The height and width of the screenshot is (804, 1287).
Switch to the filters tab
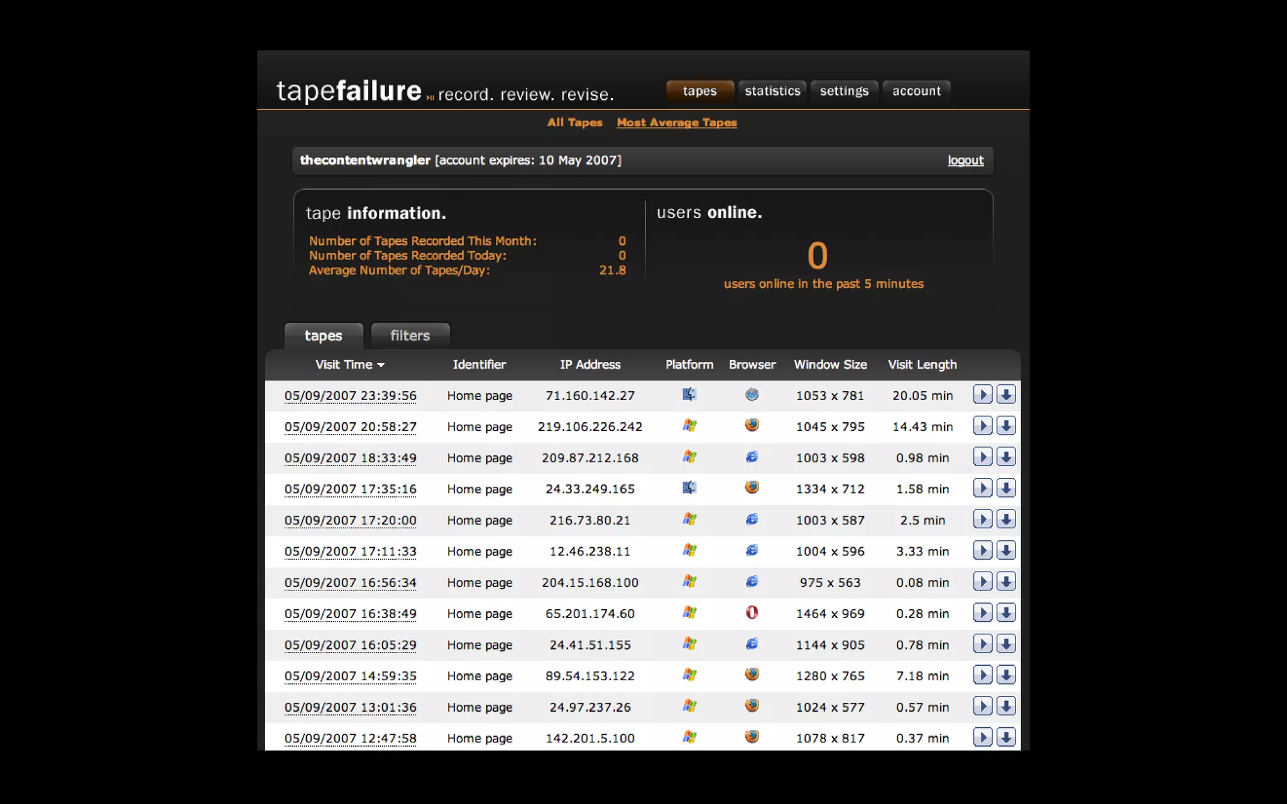tap(410, 335)
